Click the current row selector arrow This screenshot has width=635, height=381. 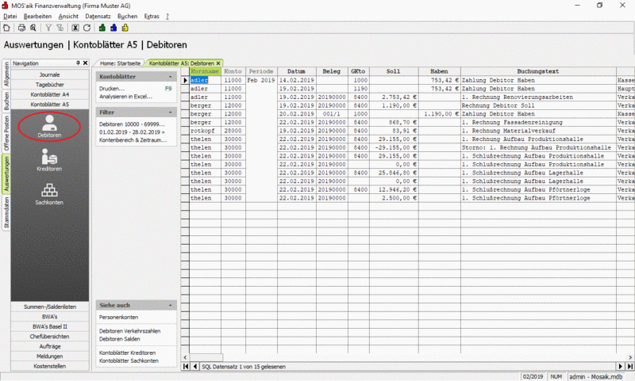click(x=185, y=81)
